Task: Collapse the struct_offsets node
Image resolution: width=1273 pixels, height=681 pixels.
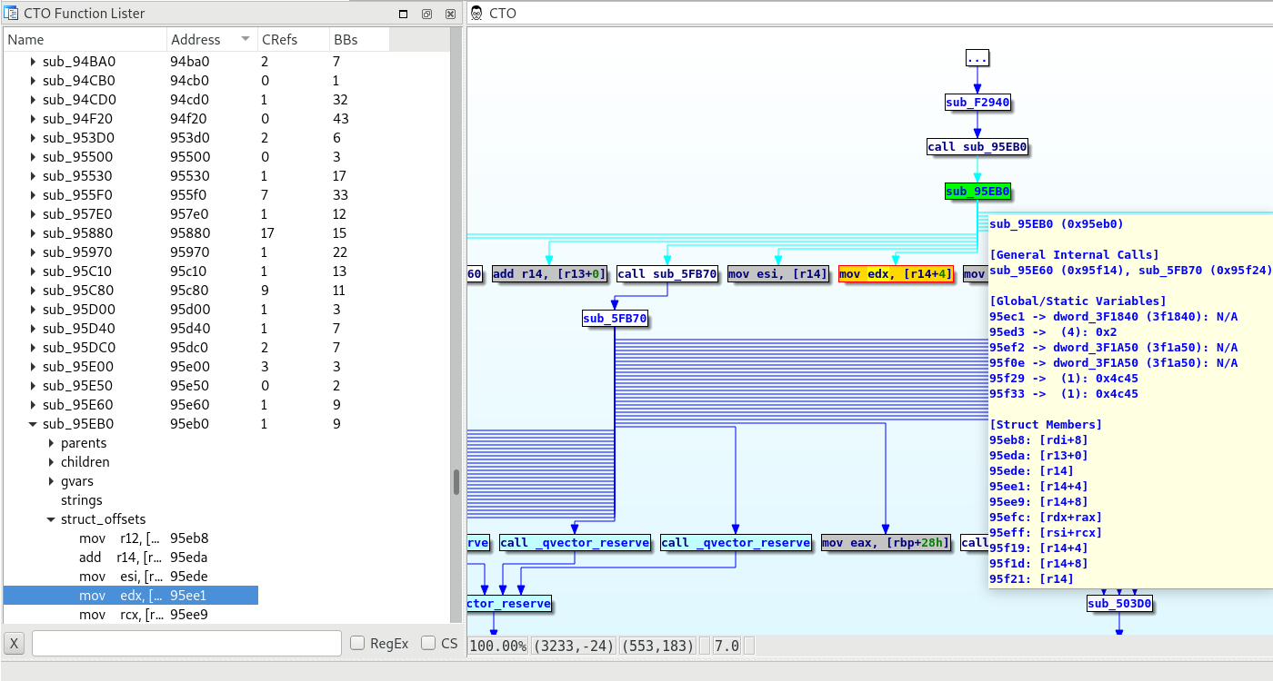Action: (x=52, y=519)
